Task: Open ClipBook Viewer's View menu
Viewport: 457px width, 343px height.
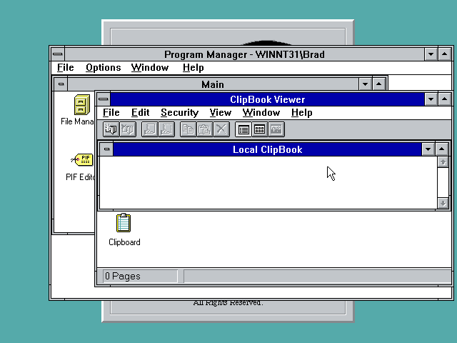Action: point(221,113)
